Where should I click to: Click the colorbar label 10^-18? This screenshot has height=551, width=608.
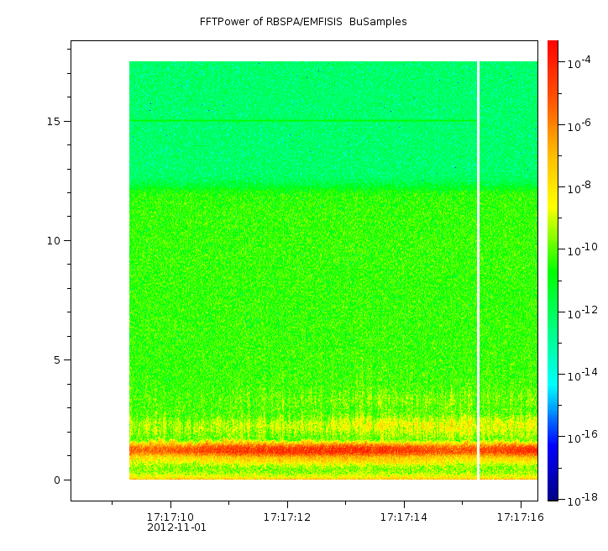583,501
